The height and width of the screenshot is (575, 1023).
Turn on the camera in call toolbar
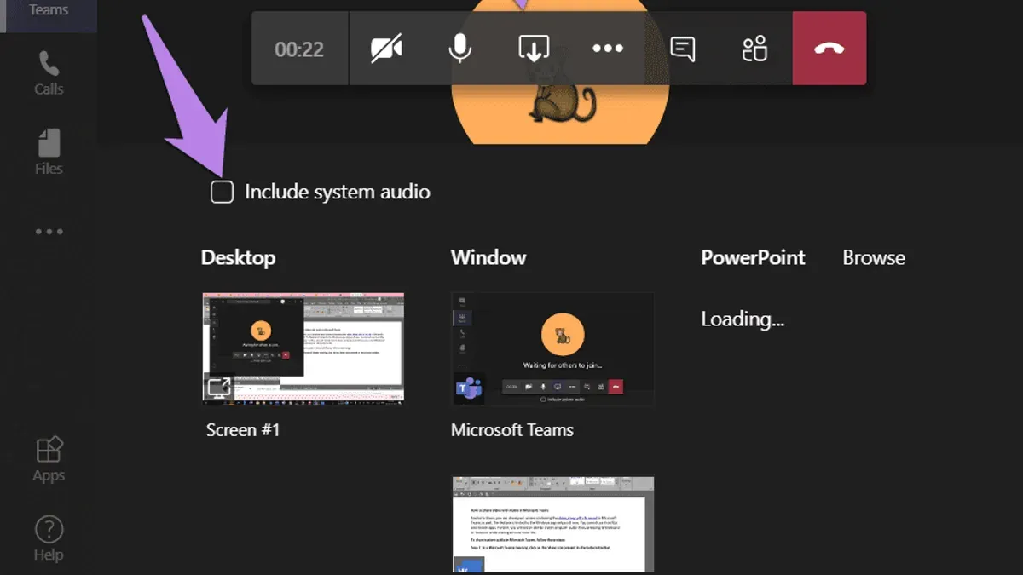pos(386,49)
